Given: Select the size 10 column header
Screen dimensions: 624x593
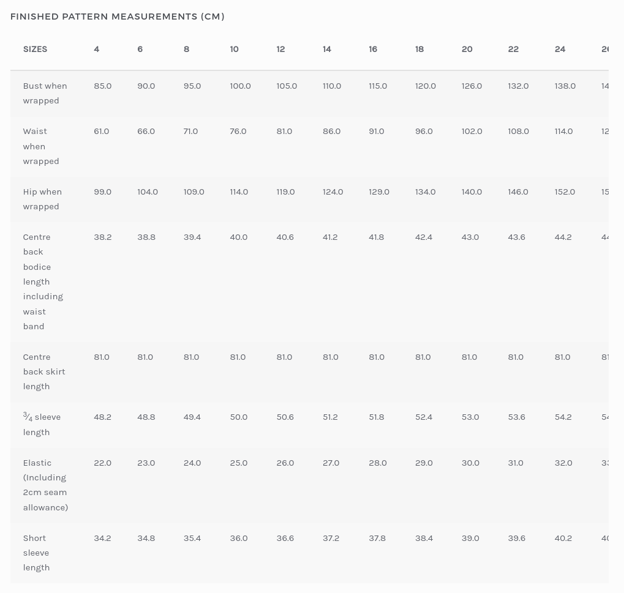Looking at the screenshot, I should [234, 49].
